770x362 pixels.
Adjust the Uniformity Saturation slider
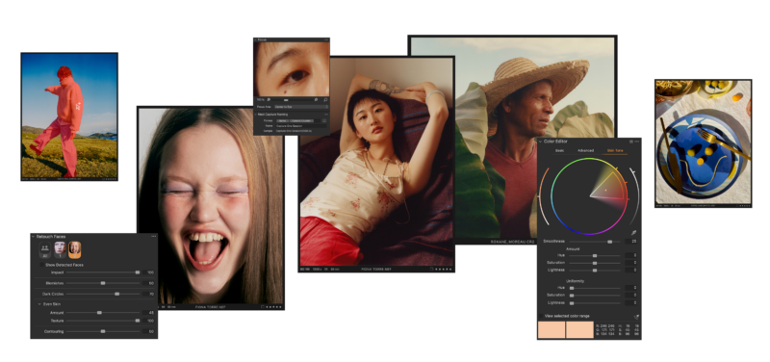(595, 296)
